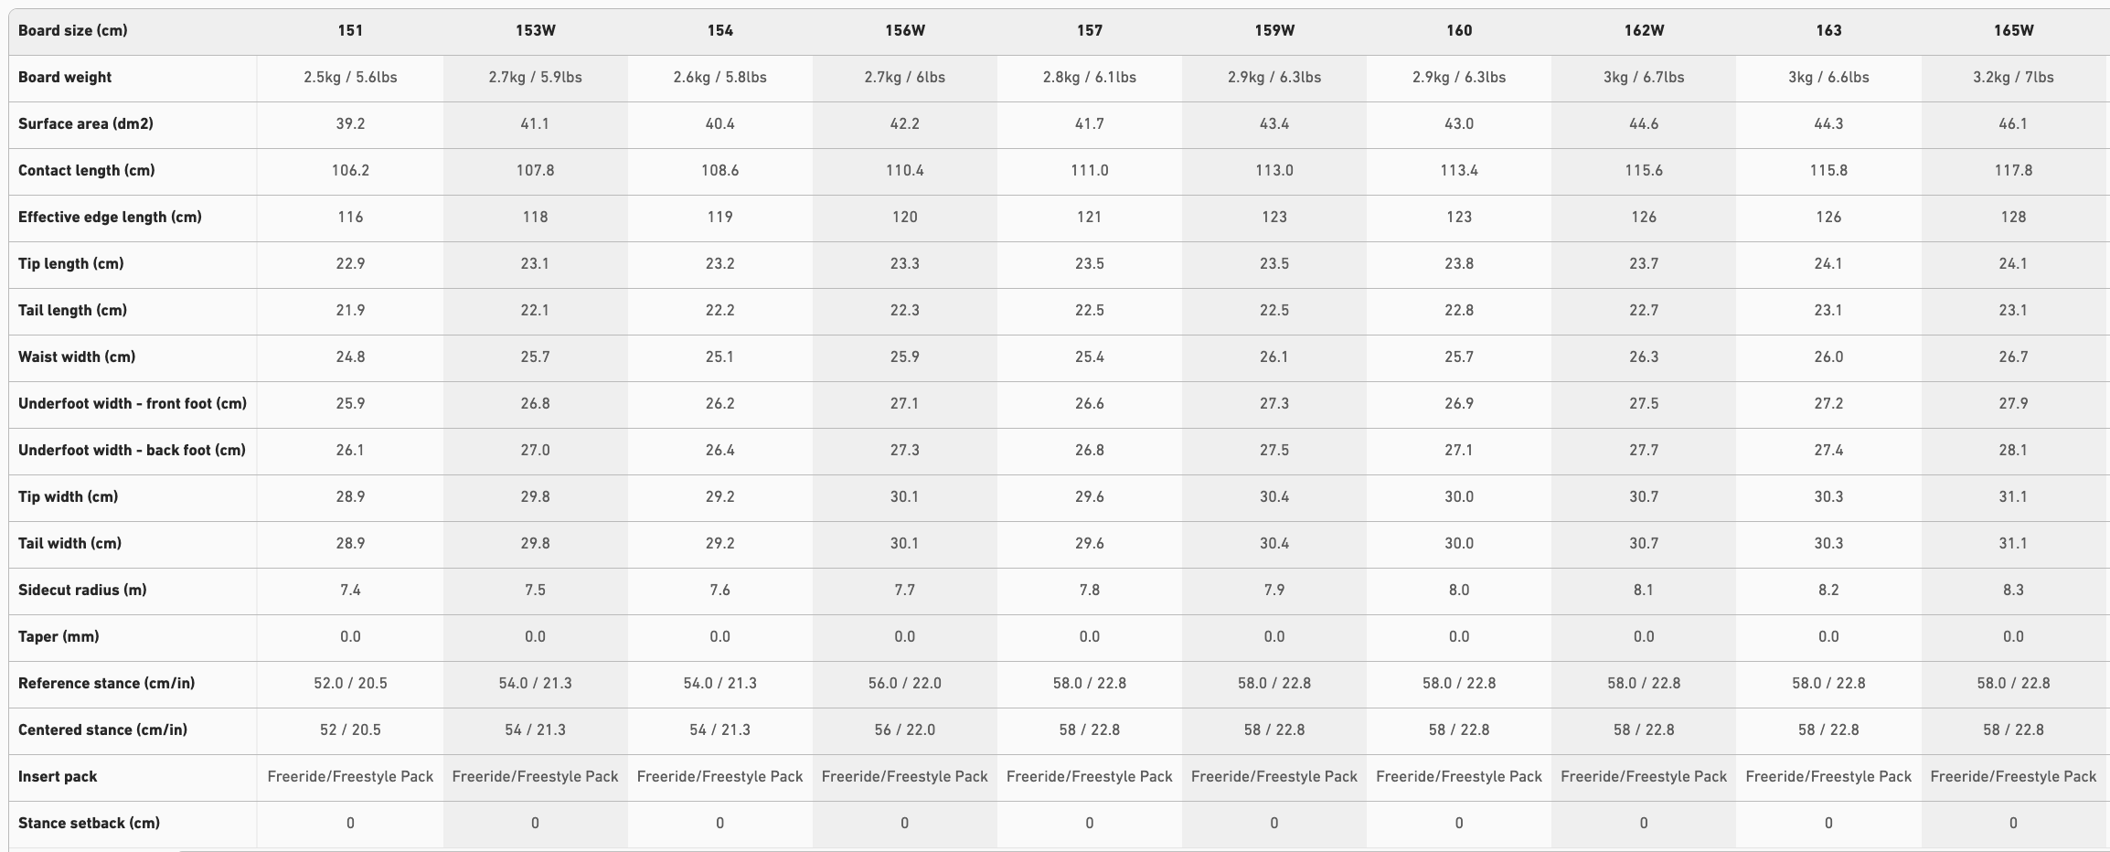Select the Stance setback (cm) row label
2110x852 pixels.
pyautogui.click(x=89, y=823)
